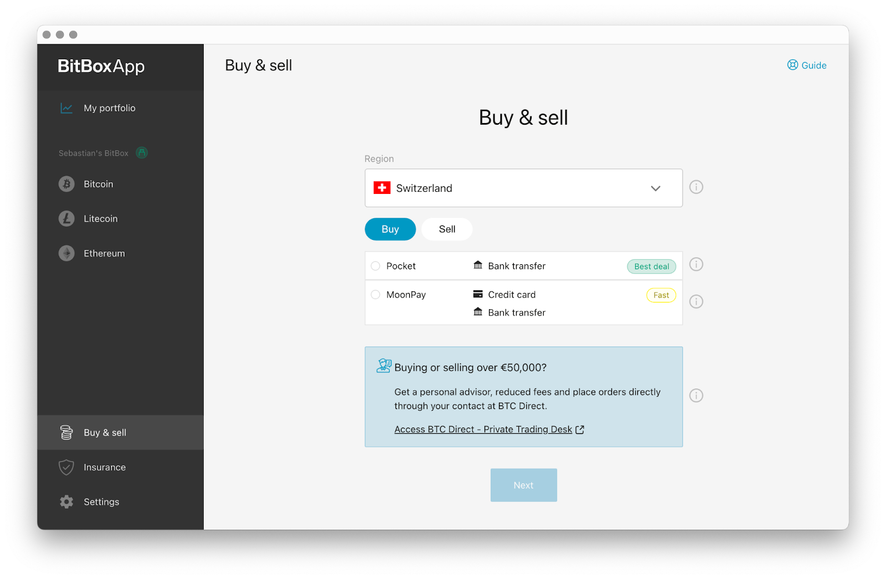Screen dimensions: 886x579
Task: Click 'Buying or selling over €50,000?' heading
Action: point(471,367)
